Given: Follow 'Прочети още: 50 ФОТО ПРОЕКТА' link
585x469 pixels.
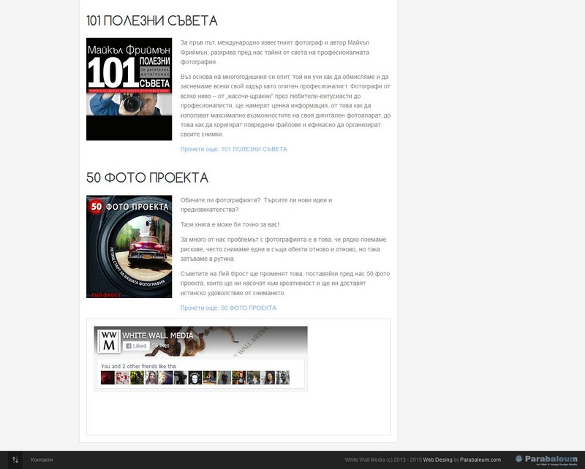Looking at the screenshot, I should [x=228, y=308].
